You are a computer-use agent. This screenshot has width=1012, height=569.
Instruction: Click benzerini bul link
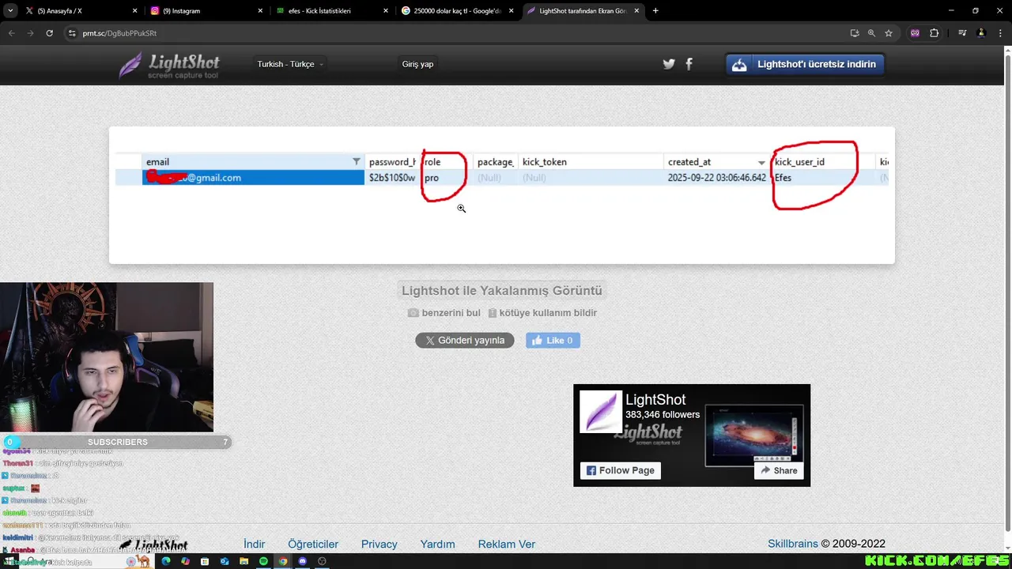click(x=444, y=313)
